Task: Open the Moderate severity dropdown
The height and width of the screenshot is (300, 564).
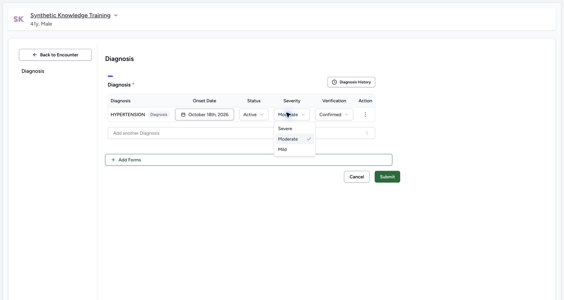Action: click(x=292, y=115)
